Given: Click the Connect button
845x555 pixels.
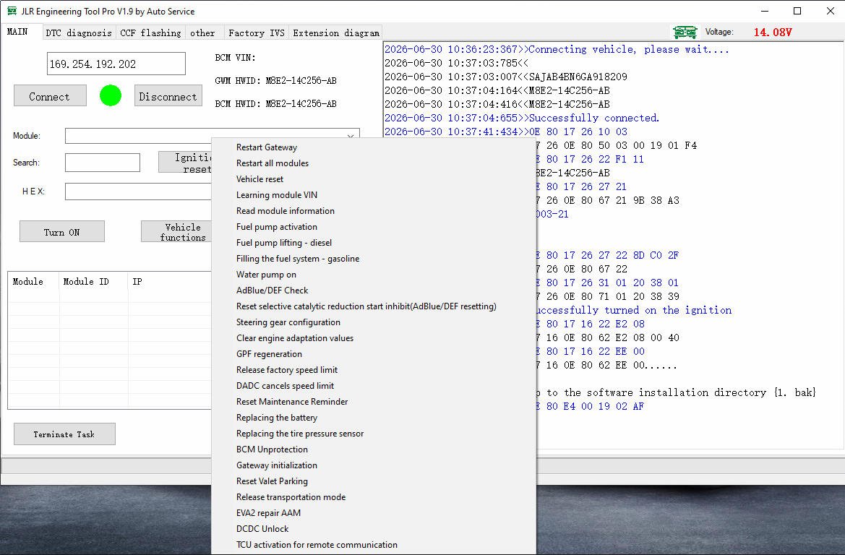Looking at the screenshot, I should [x=50, y=96].
